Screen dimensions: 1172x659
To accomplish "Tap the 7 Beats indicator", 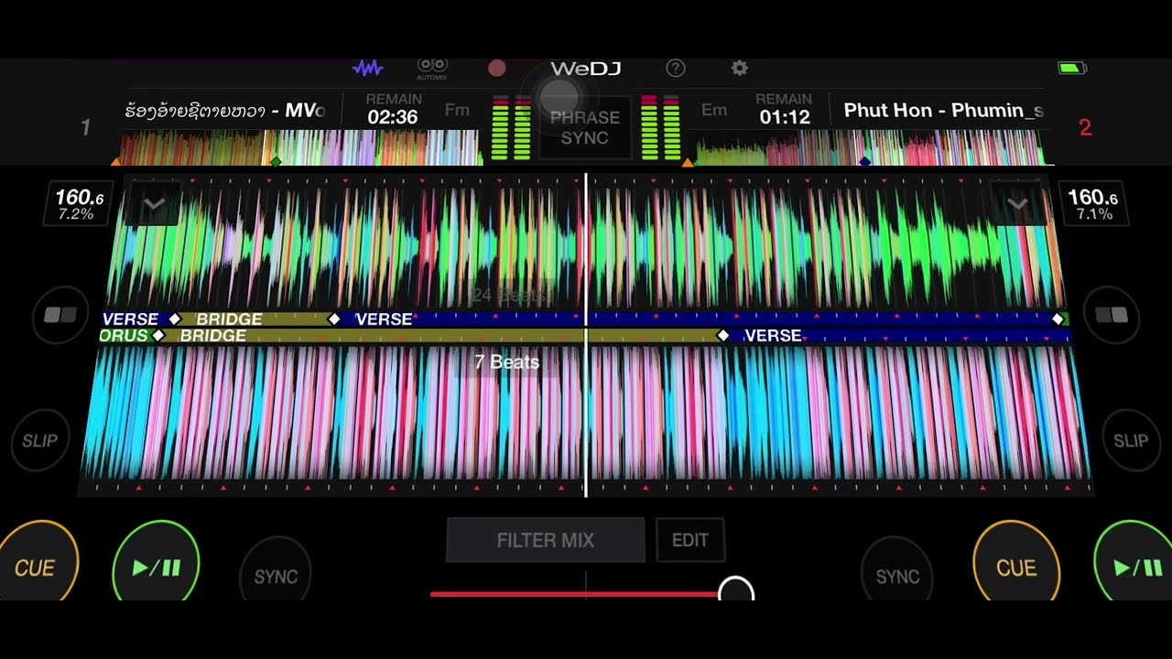I will [506, 362].
